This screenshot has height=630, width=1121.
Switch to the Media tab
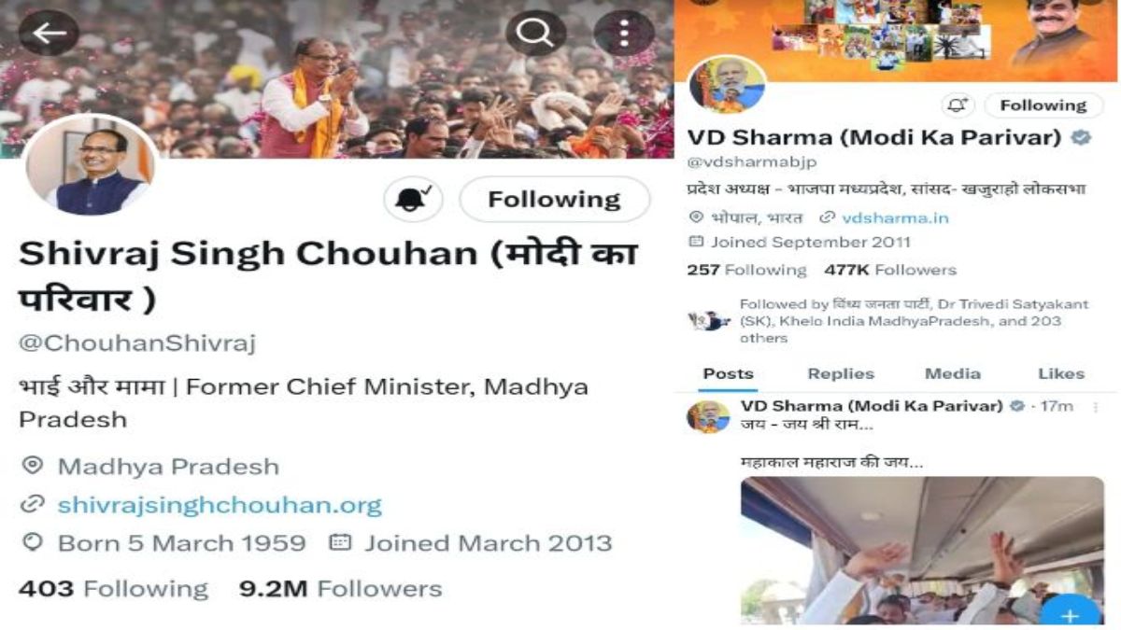click(x=953, y=373)
